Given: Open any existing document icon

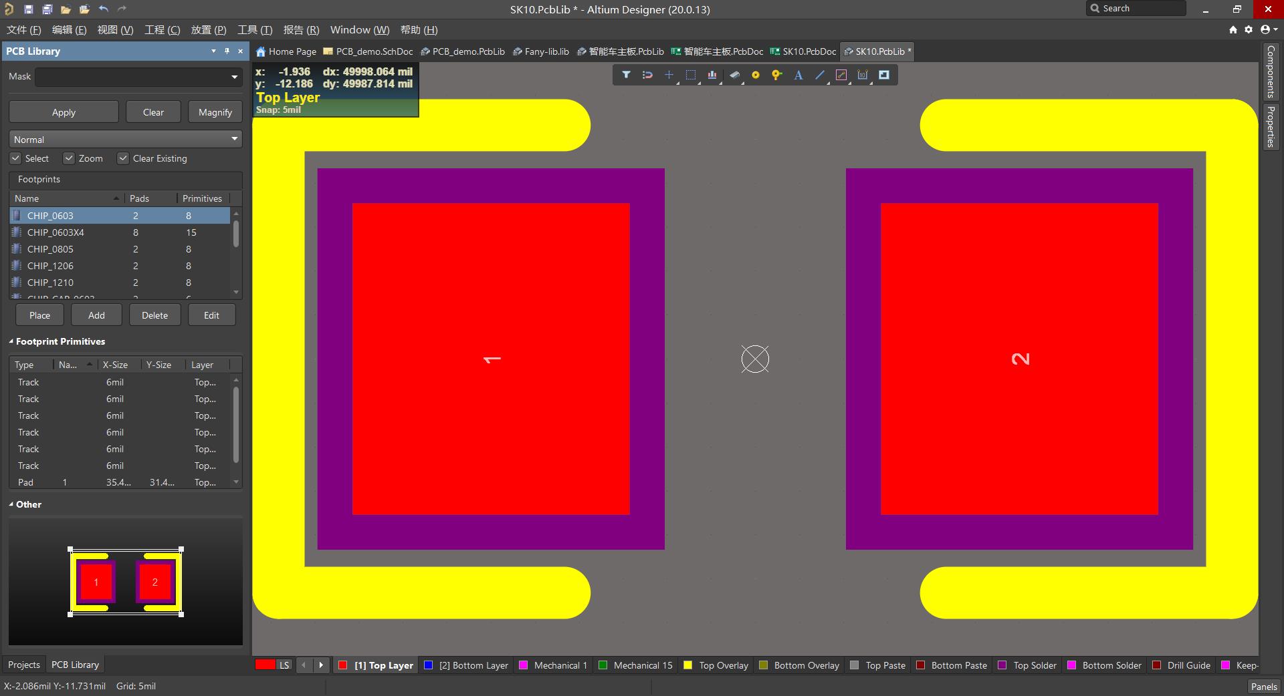Looking at the screenshot, I should point(66,9).
